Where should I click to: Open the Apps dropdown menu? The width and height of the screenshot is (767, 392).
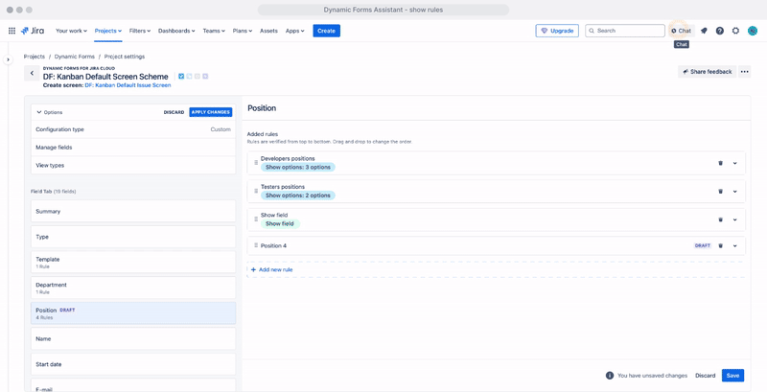pos(294,31)
